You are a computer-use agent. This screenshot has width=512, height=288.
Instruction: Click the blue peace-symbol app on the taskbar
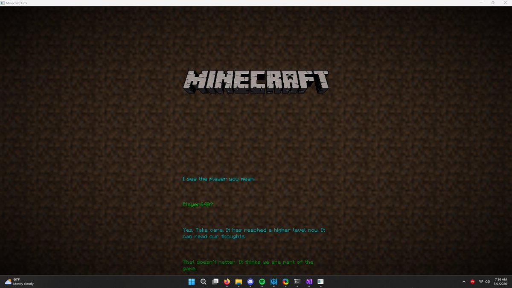coord(274,282)
